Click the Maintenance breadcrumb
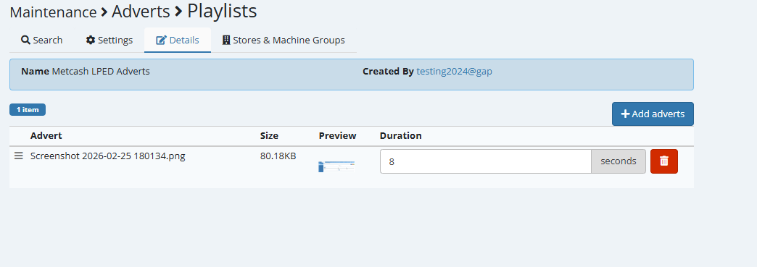 pos(53,12)
